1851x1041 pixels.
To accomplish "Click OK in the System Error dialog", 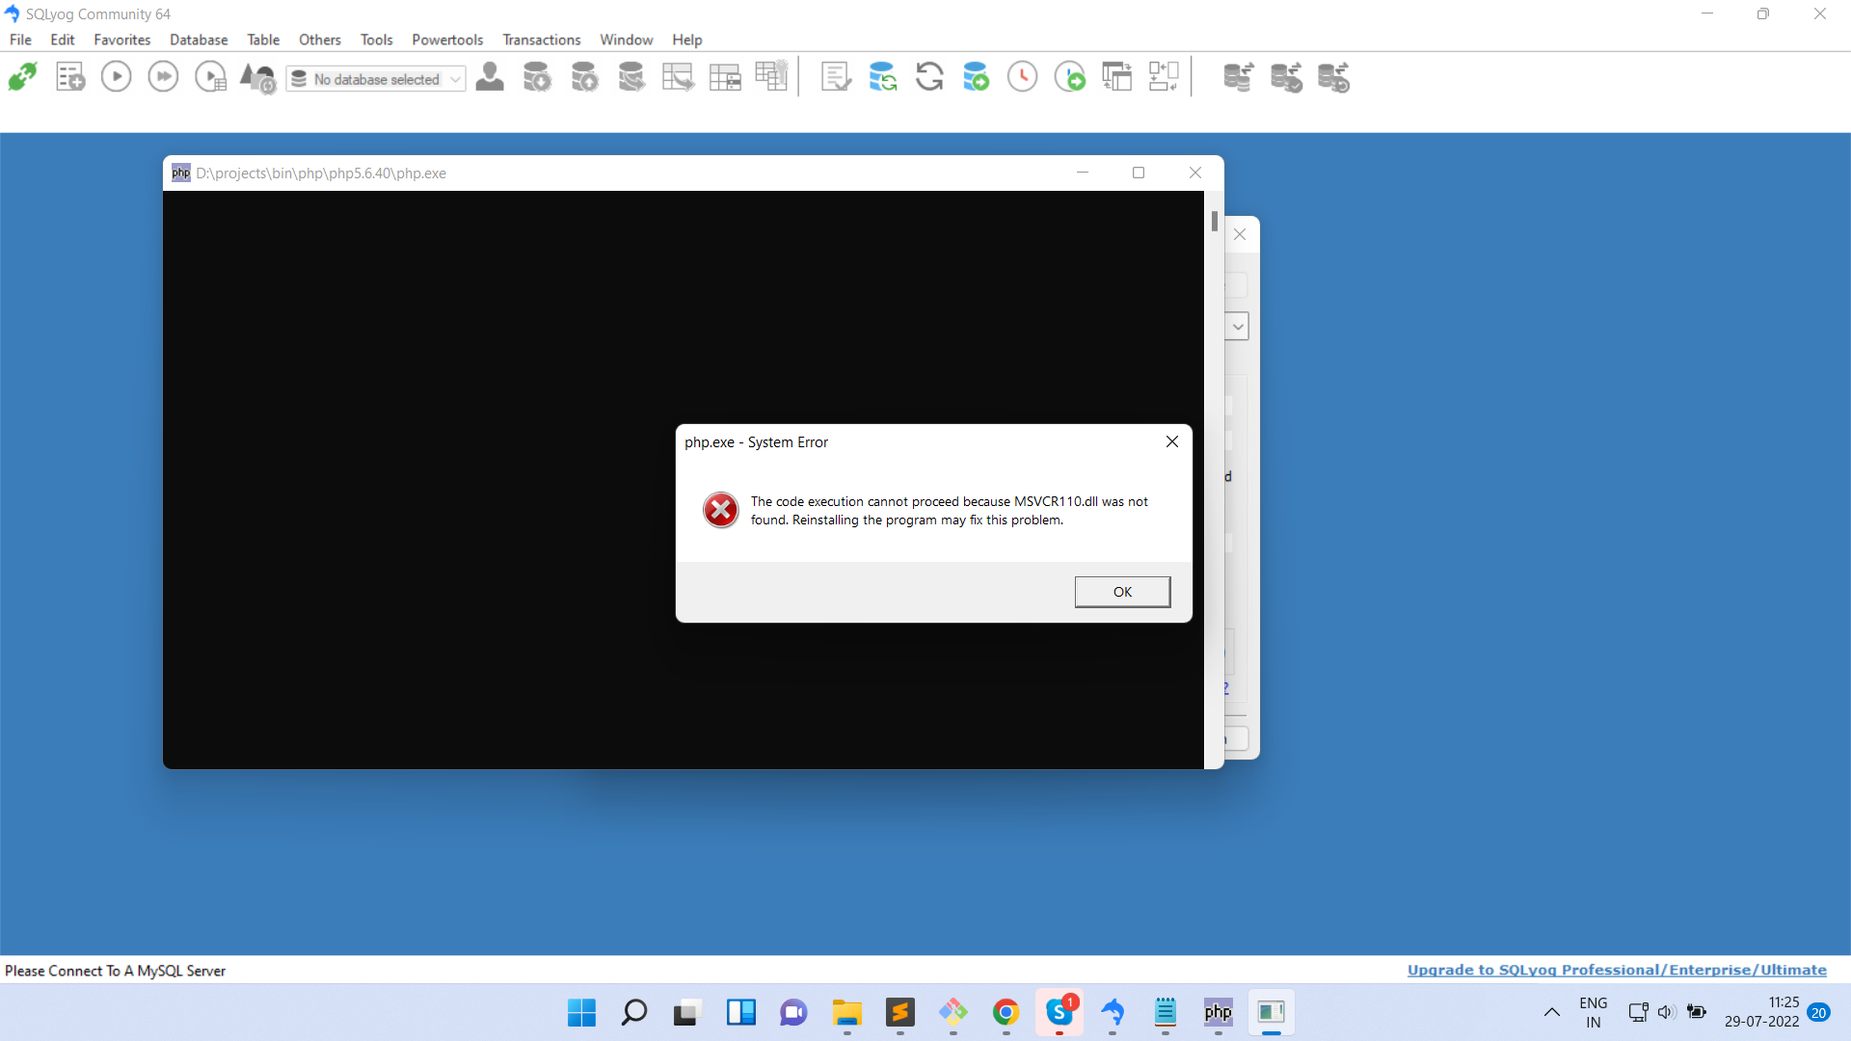I will click(x=1122, y=592).
